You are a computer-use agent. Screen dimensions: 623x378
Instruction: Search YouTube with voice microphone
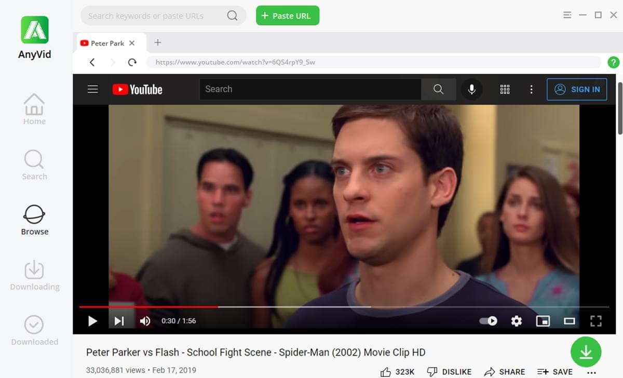click(472, 89)
